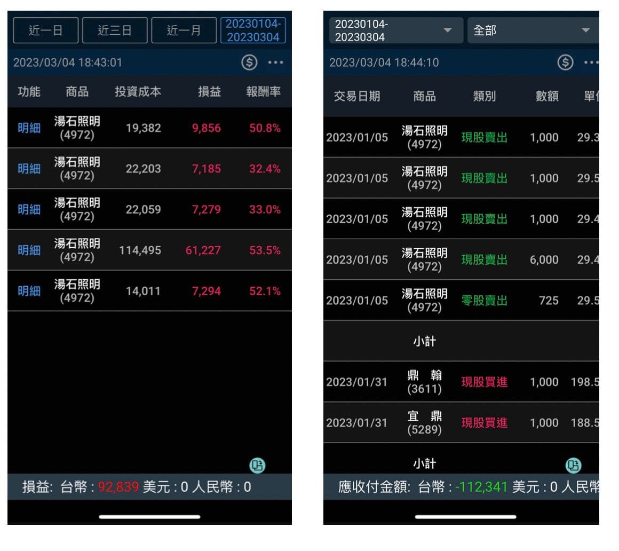Open 明細 for the 14,011 cost row

click(29, 291)
